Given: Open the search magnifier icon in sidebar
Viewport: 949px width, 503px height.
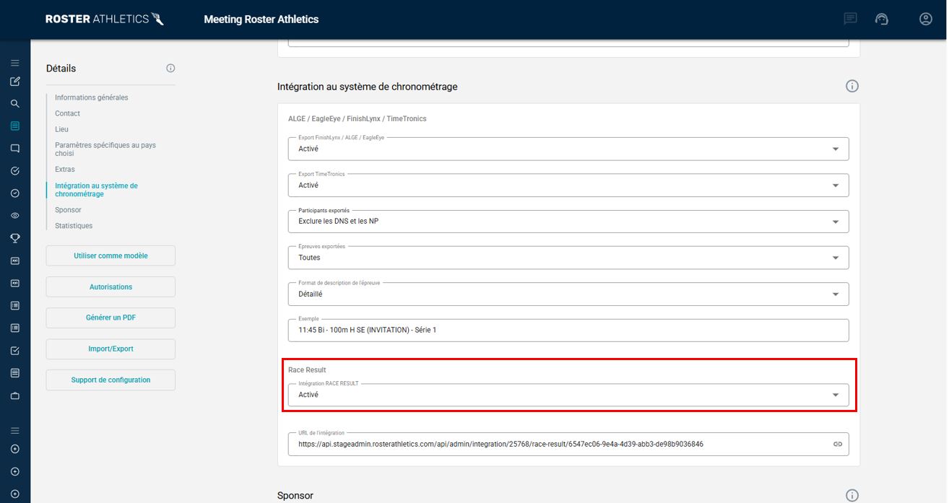Looking at the screenshot, I should [x=15, y=104].
